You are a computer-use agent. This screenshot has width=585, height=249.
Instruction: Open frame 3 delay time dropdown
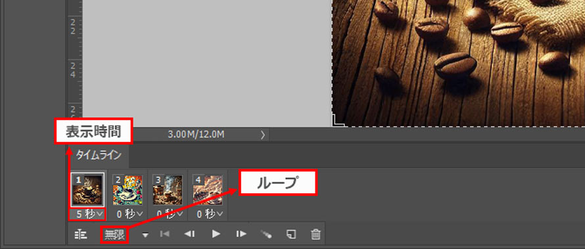point(169,214)
